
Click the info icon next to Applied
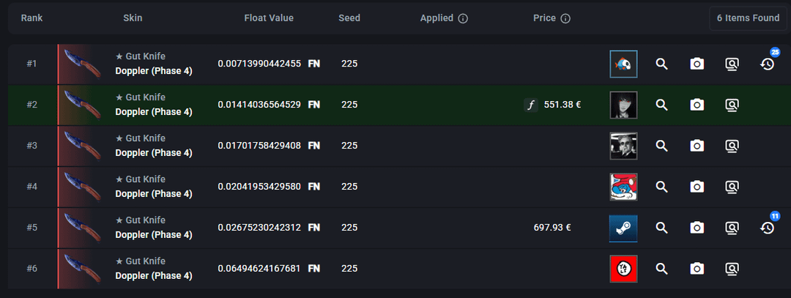463,18
